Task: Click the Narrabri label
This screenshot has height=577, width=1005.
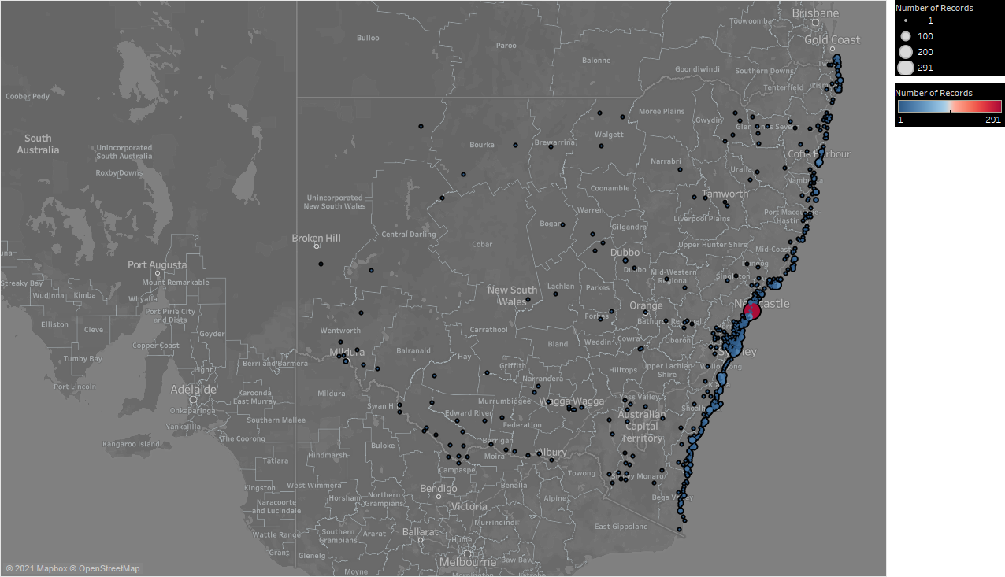Action: pyautogui.click(x=666, y=161)
